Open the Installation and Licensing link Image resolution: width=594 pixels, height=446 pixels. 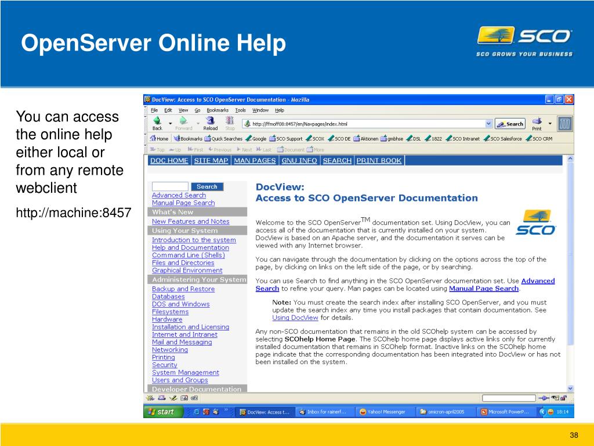(x=190, y=327)
